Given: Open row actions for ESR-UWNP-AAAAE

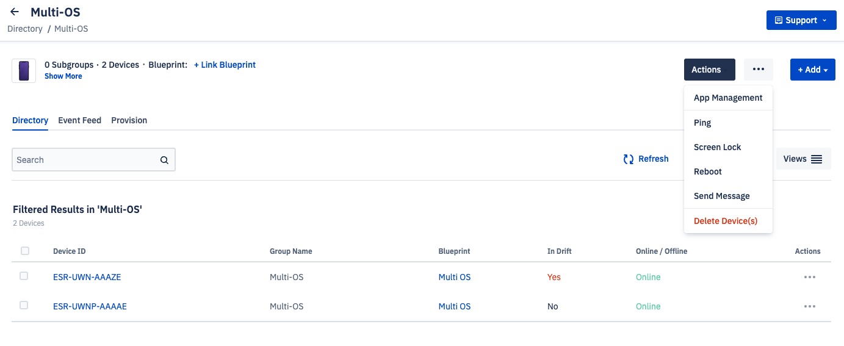Looking at the screenshot, I should pyautogui.click(x=810, y=306).
